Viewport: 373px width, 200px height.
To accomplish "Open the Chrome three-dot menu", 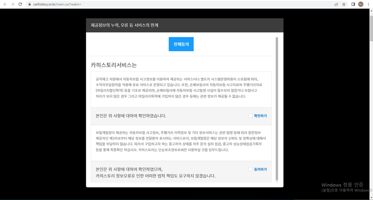I will point(368,4).
